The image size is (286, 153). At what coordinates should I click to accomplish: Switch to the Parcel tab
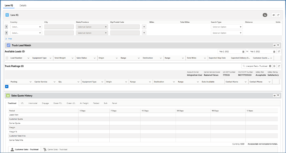coord(114,103)
